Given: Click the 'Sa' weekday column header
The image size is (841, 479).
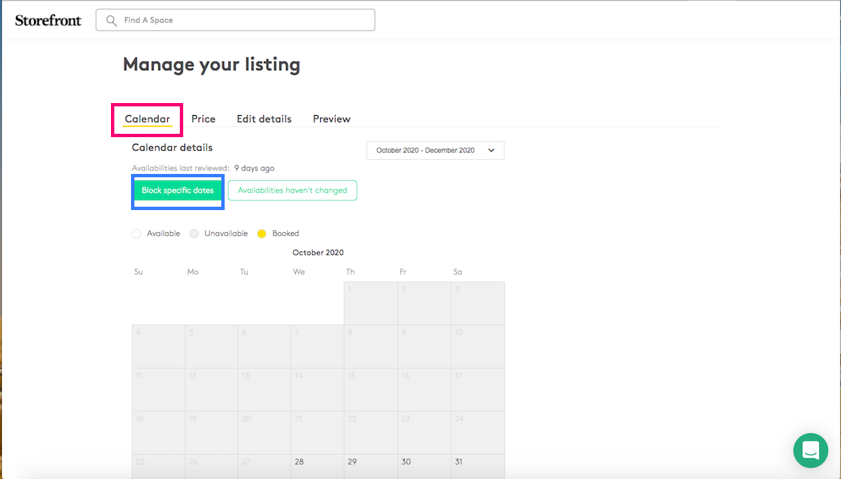Looking at the screenshot, I should tap(458, 272).
